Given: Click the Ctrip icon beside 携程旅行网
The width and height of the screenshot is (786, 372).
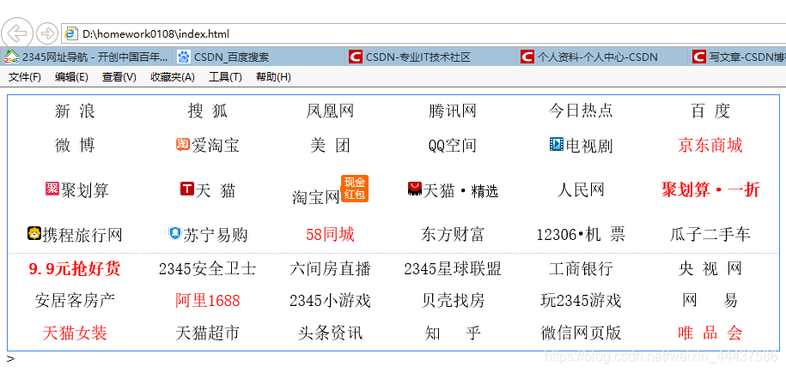Looking at the screenshot, I should click(x=34, y=232).
